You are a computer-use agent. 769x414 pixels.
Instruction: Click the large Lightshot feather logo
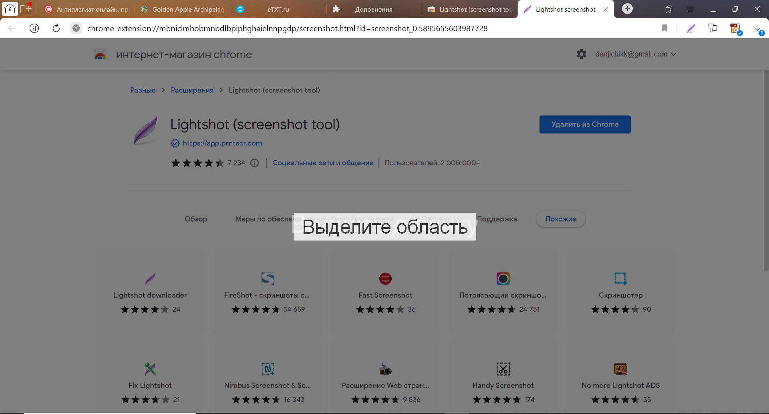click(146, 131)
